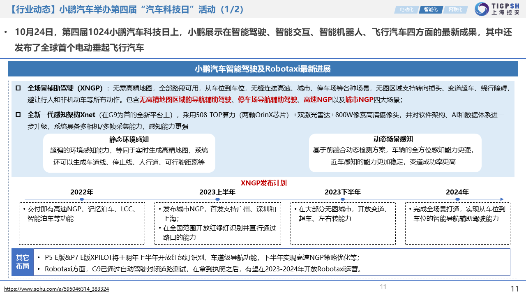This screenshot has width=526, height=296.
Task: Select the 电动化 tab
Action: point(406,9)
